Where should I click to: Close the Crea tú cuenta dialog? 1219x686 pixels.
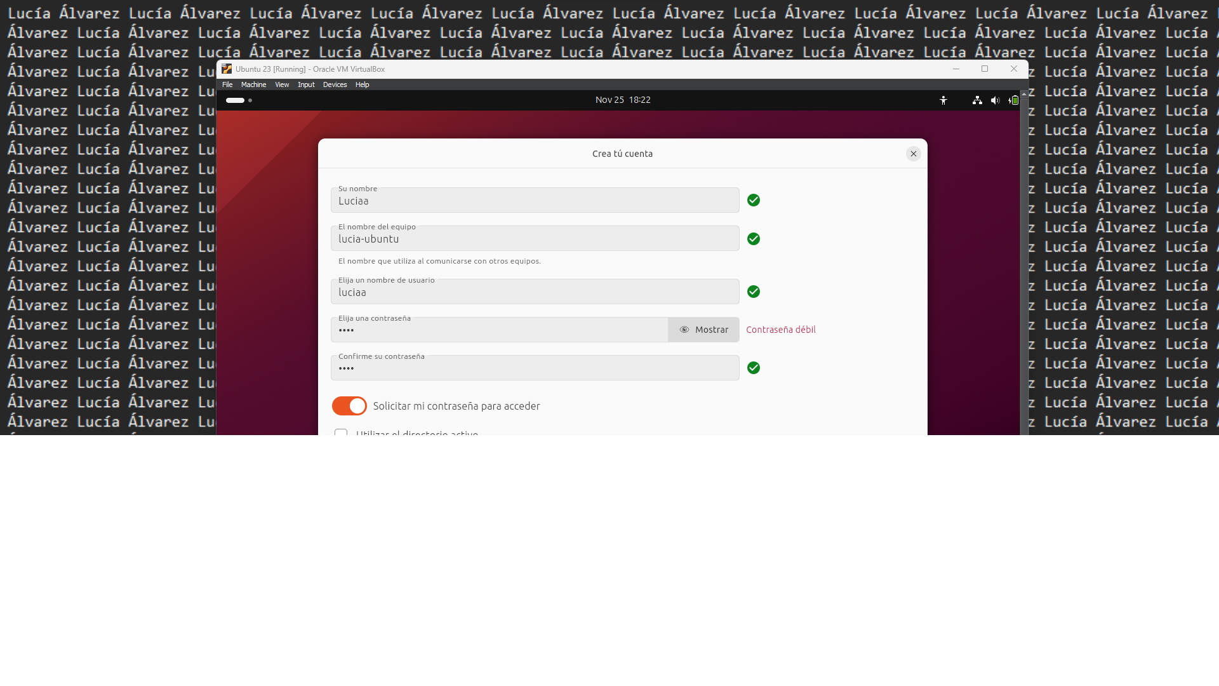[913, 154]
